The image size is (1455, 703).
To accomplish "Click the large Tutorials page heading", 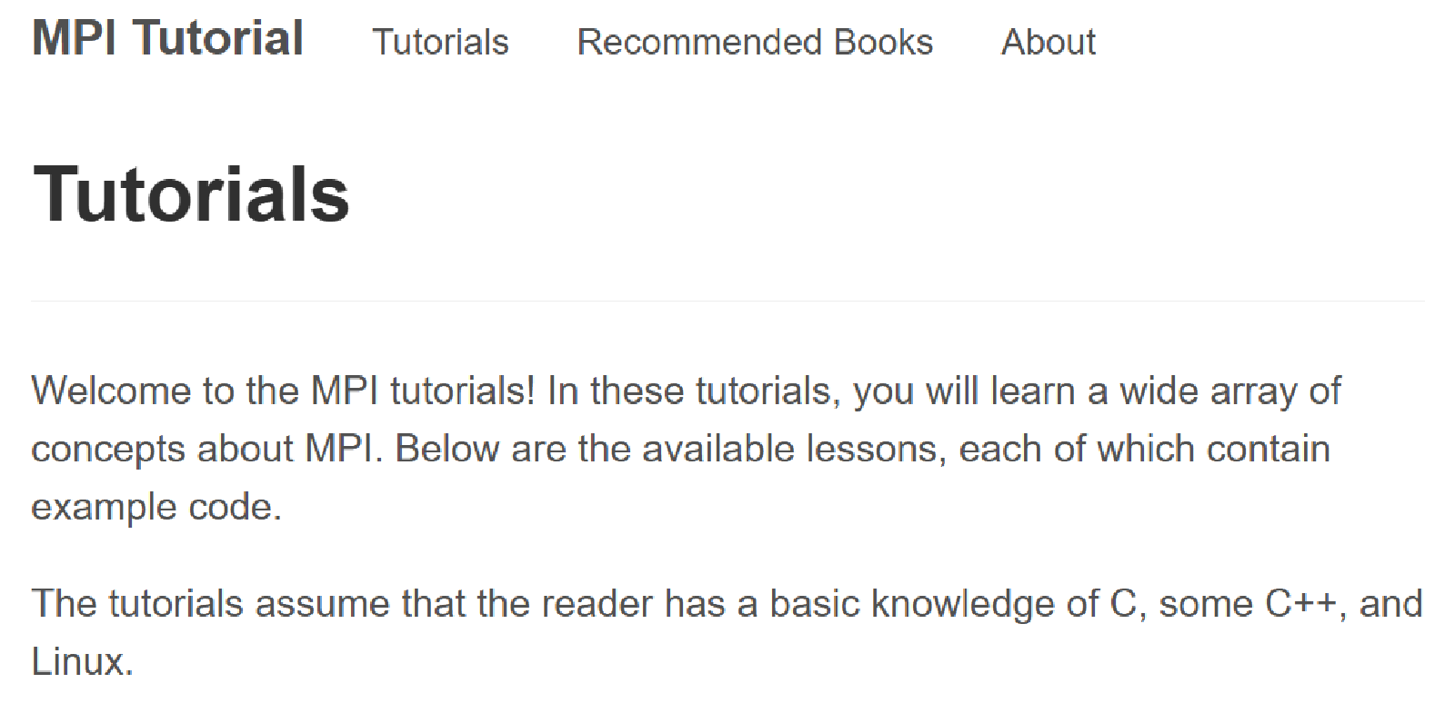I will (191, 194).
